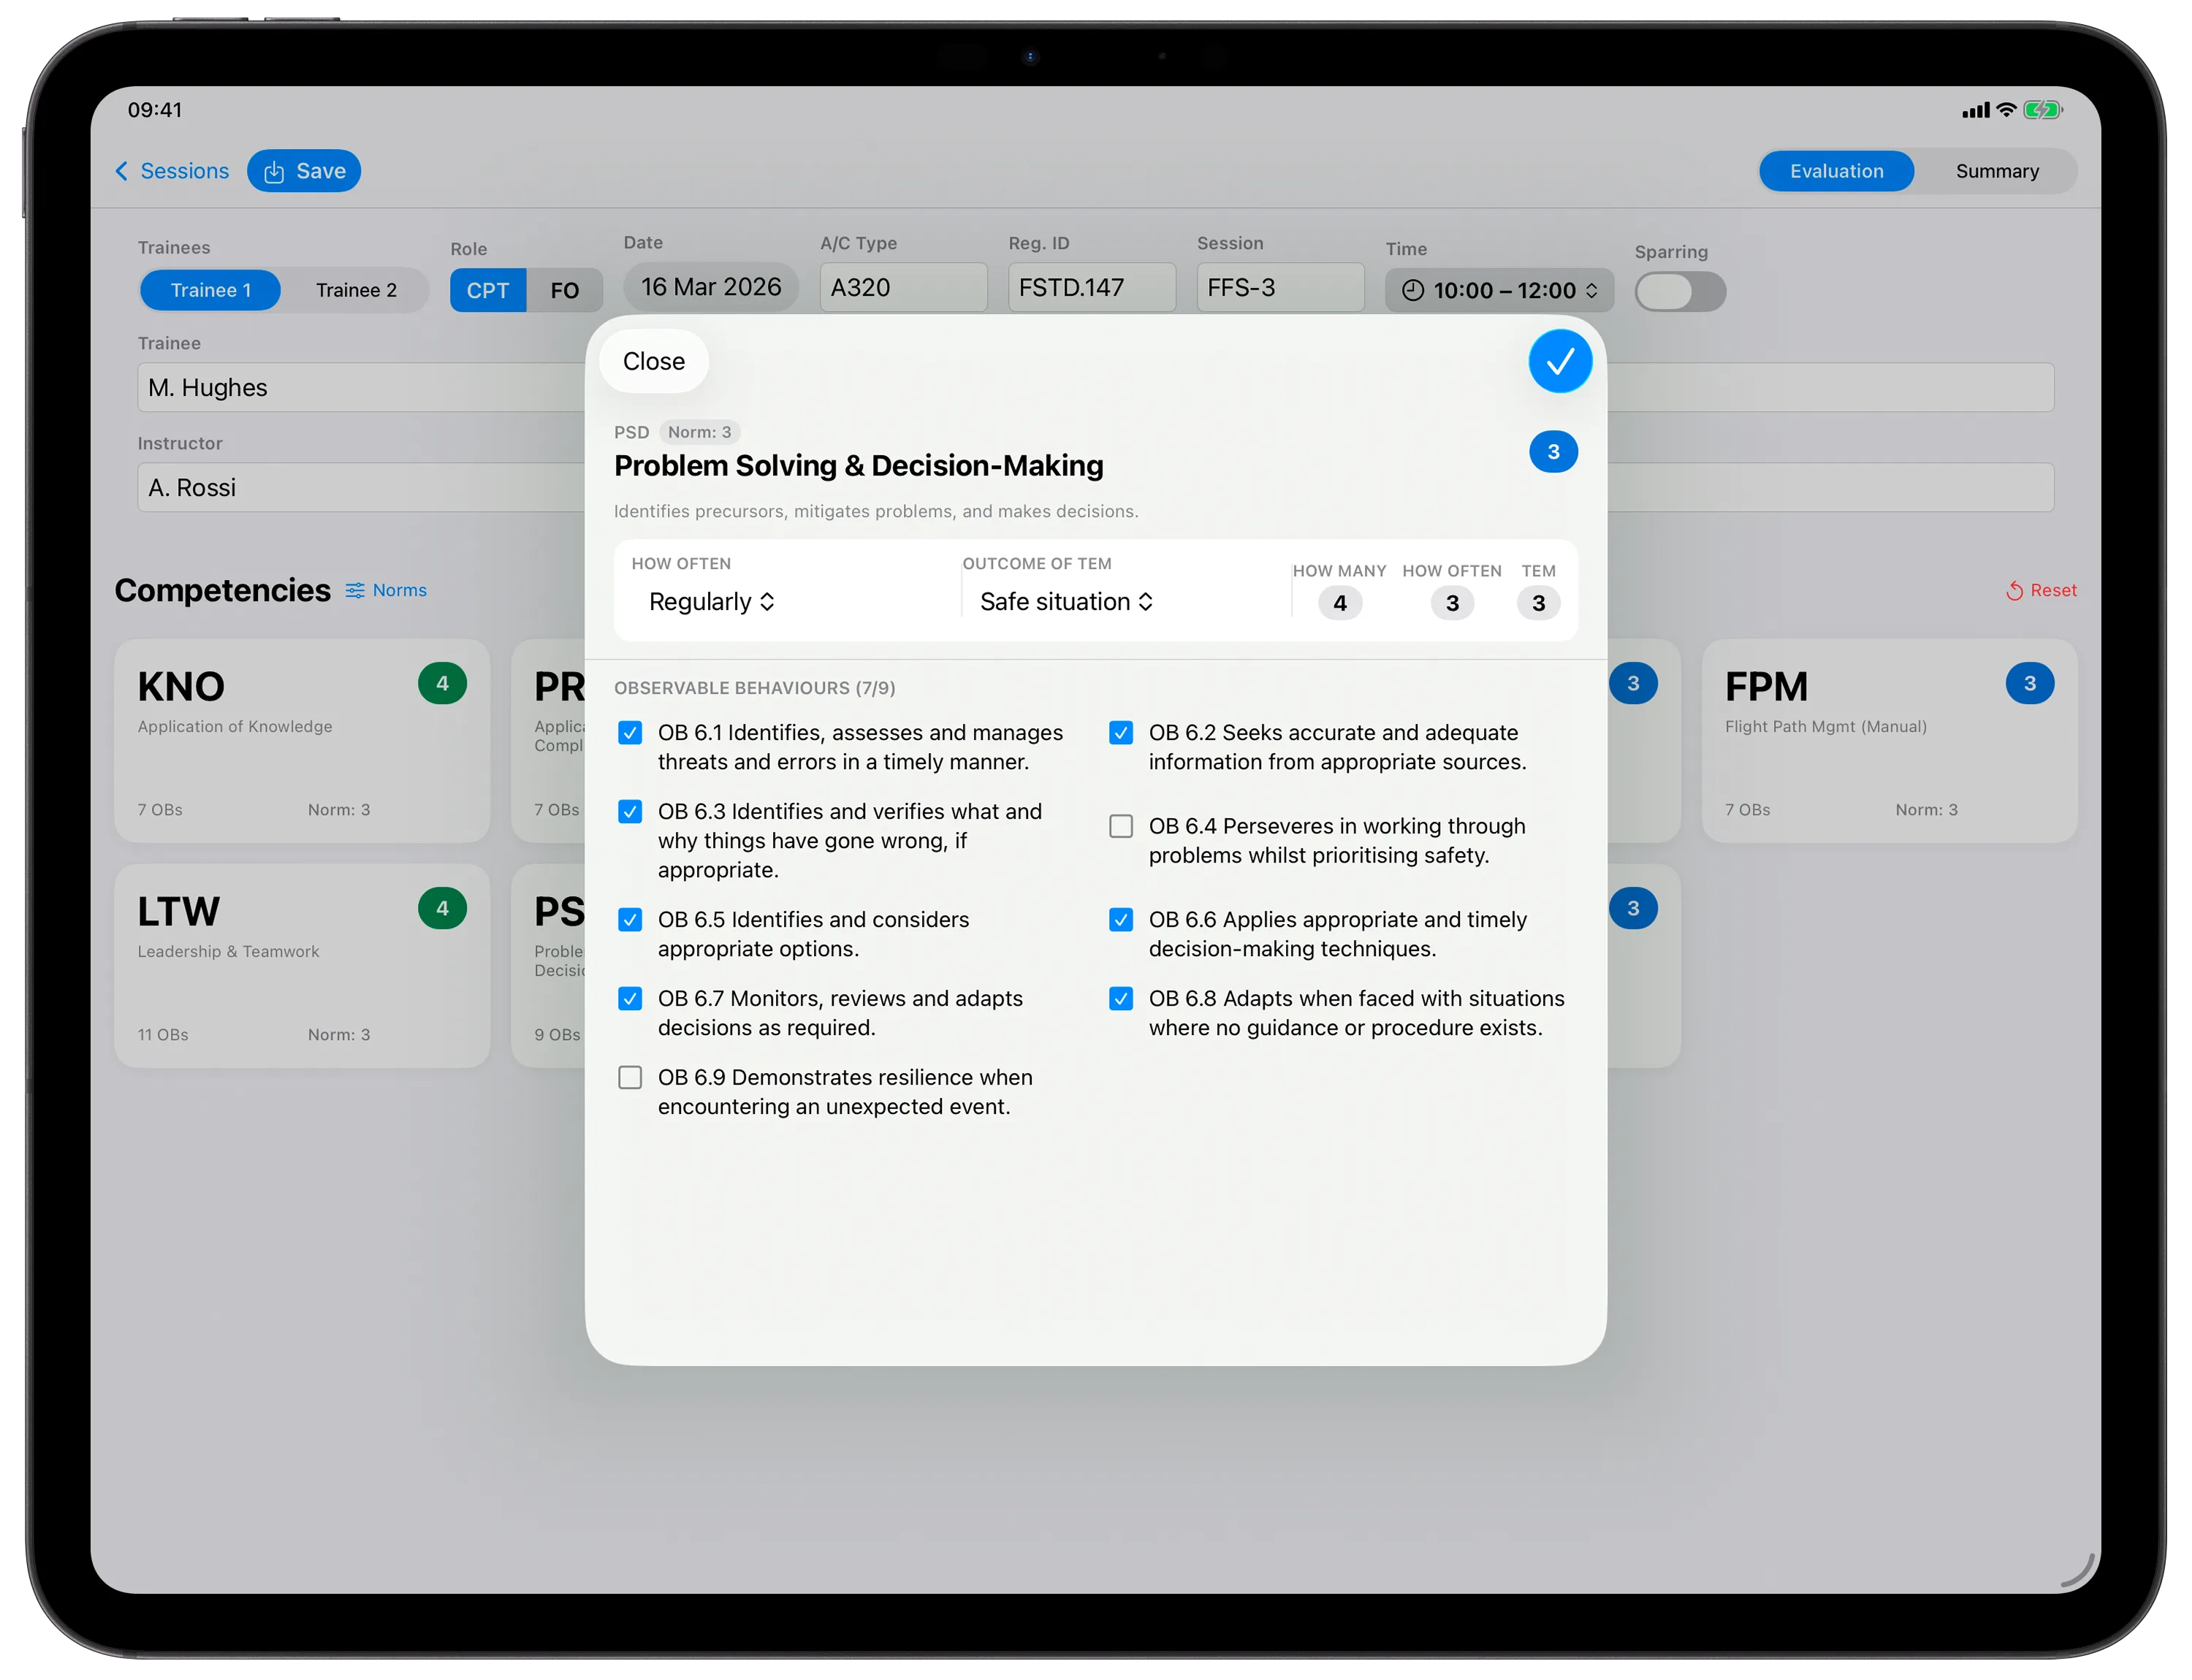Click the Norm: 3 tag in dialog
The height and width of the screenshot is (1680, 2192).
tap(699, 432)
